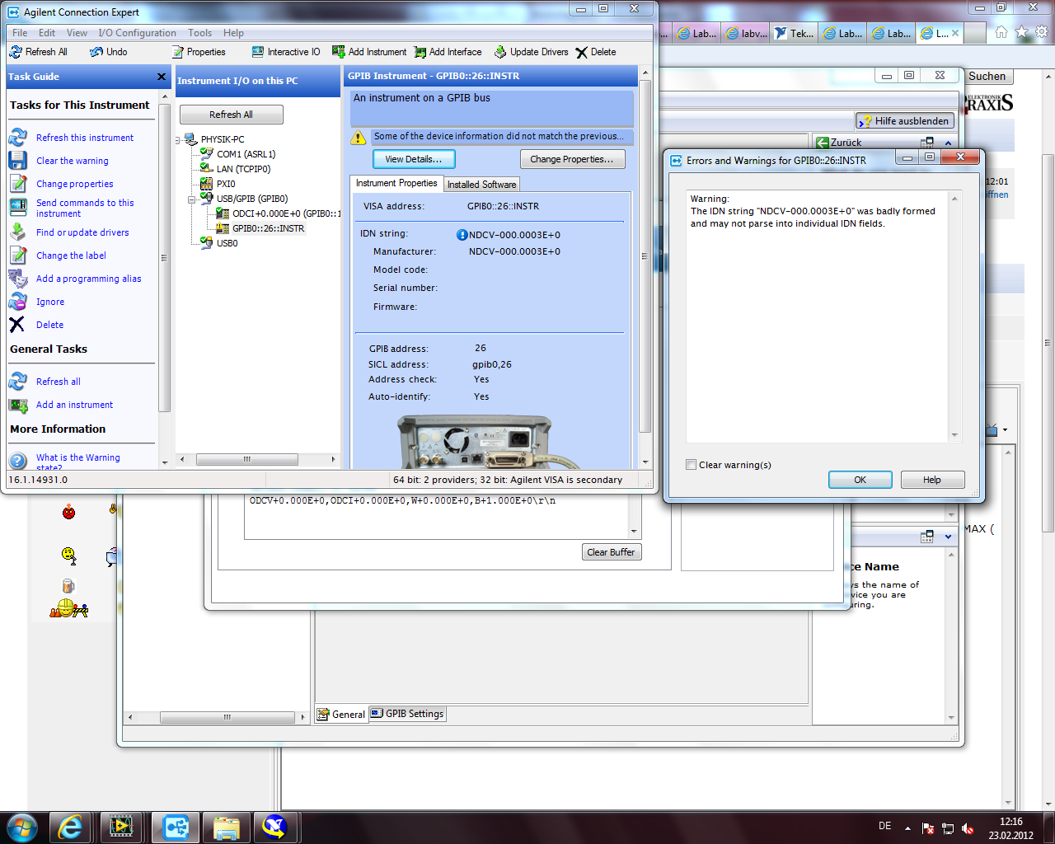Image resolution: width=1055 pixels, height=844 pixels.
Task: Click the Delete task icon in Task Guide
Action: 18,325
